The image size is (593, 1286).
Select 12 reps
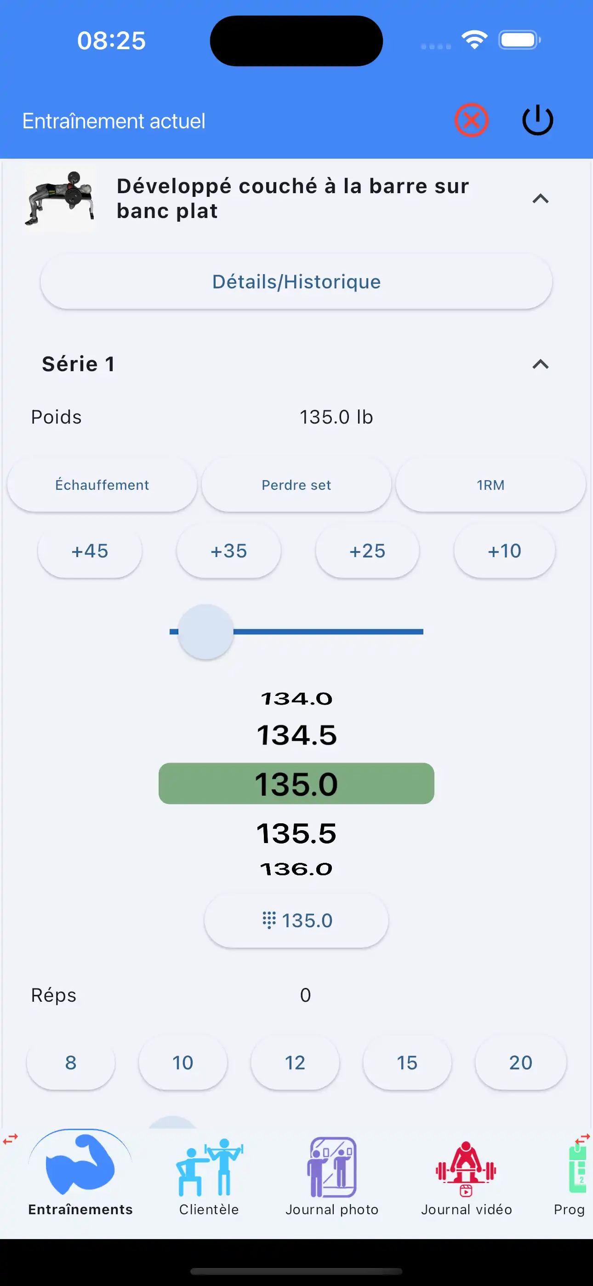coord(295,1062)
